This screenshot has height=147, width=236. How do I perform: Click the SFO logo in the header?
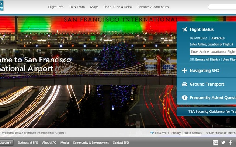point(1,6)
